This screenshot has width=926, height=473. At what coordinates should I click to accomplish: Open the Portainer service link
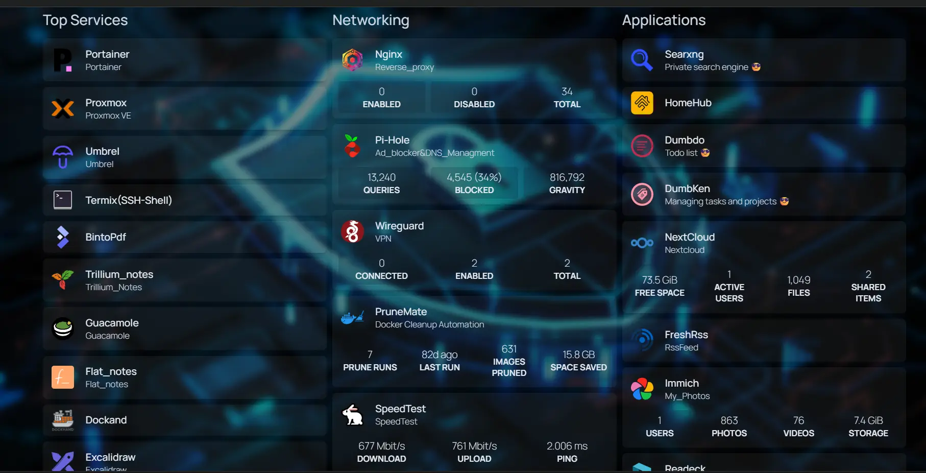[x=185, y=60]
